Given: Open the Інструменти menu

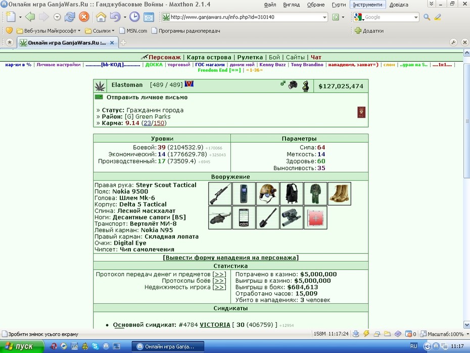Looking at the screenshot, I should click(x=367, y=5).
